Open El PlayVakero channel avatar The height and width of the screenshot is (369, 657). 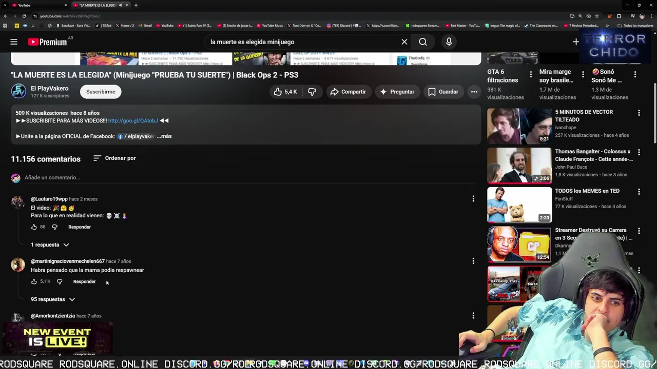click(18, 92)
